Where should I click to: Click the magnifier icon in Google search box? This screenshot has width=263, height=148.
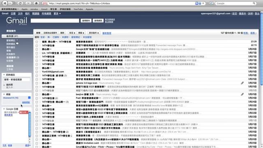click(254, 3)
